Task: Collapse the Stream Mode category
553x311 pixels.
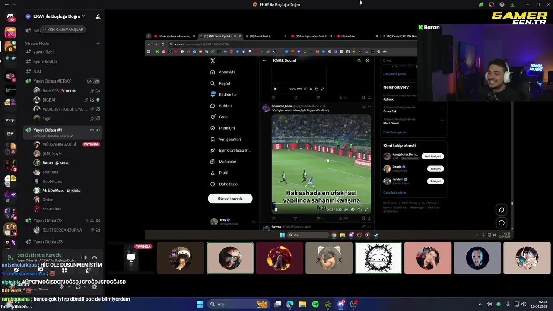Action: [39, 43]
